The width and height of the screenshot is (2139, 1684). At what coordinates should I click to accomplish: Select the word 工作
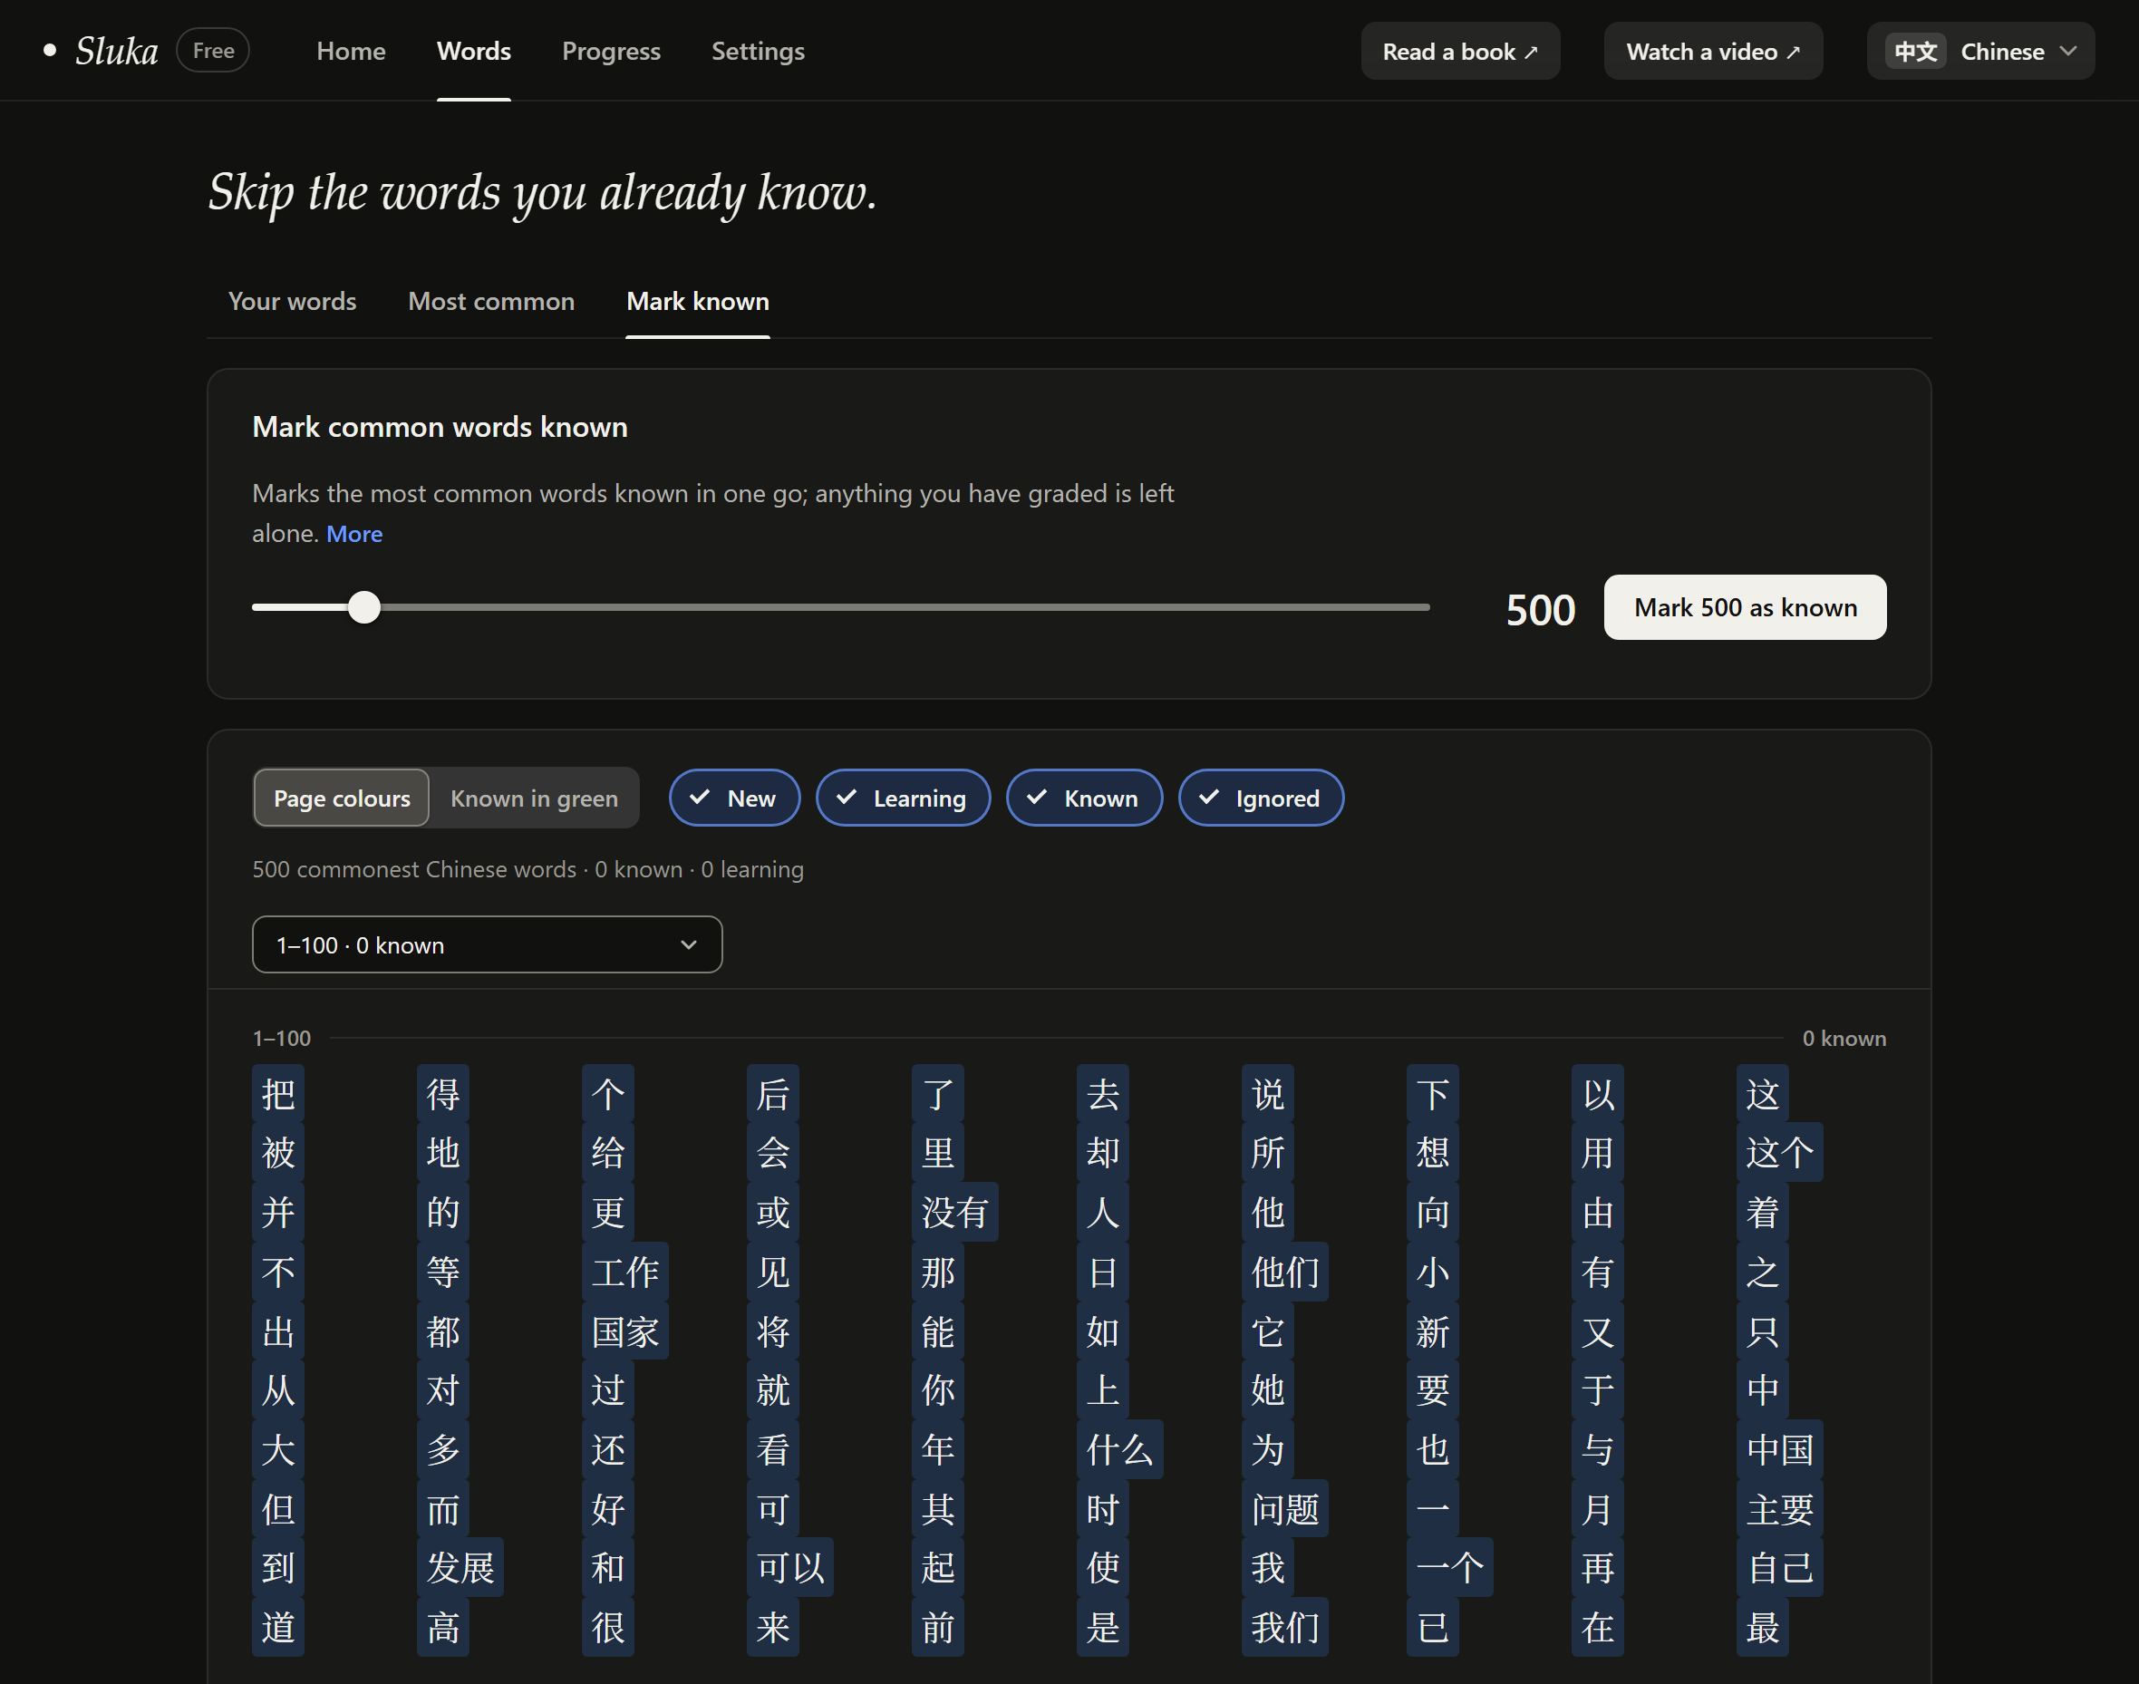coord(625,1271)
